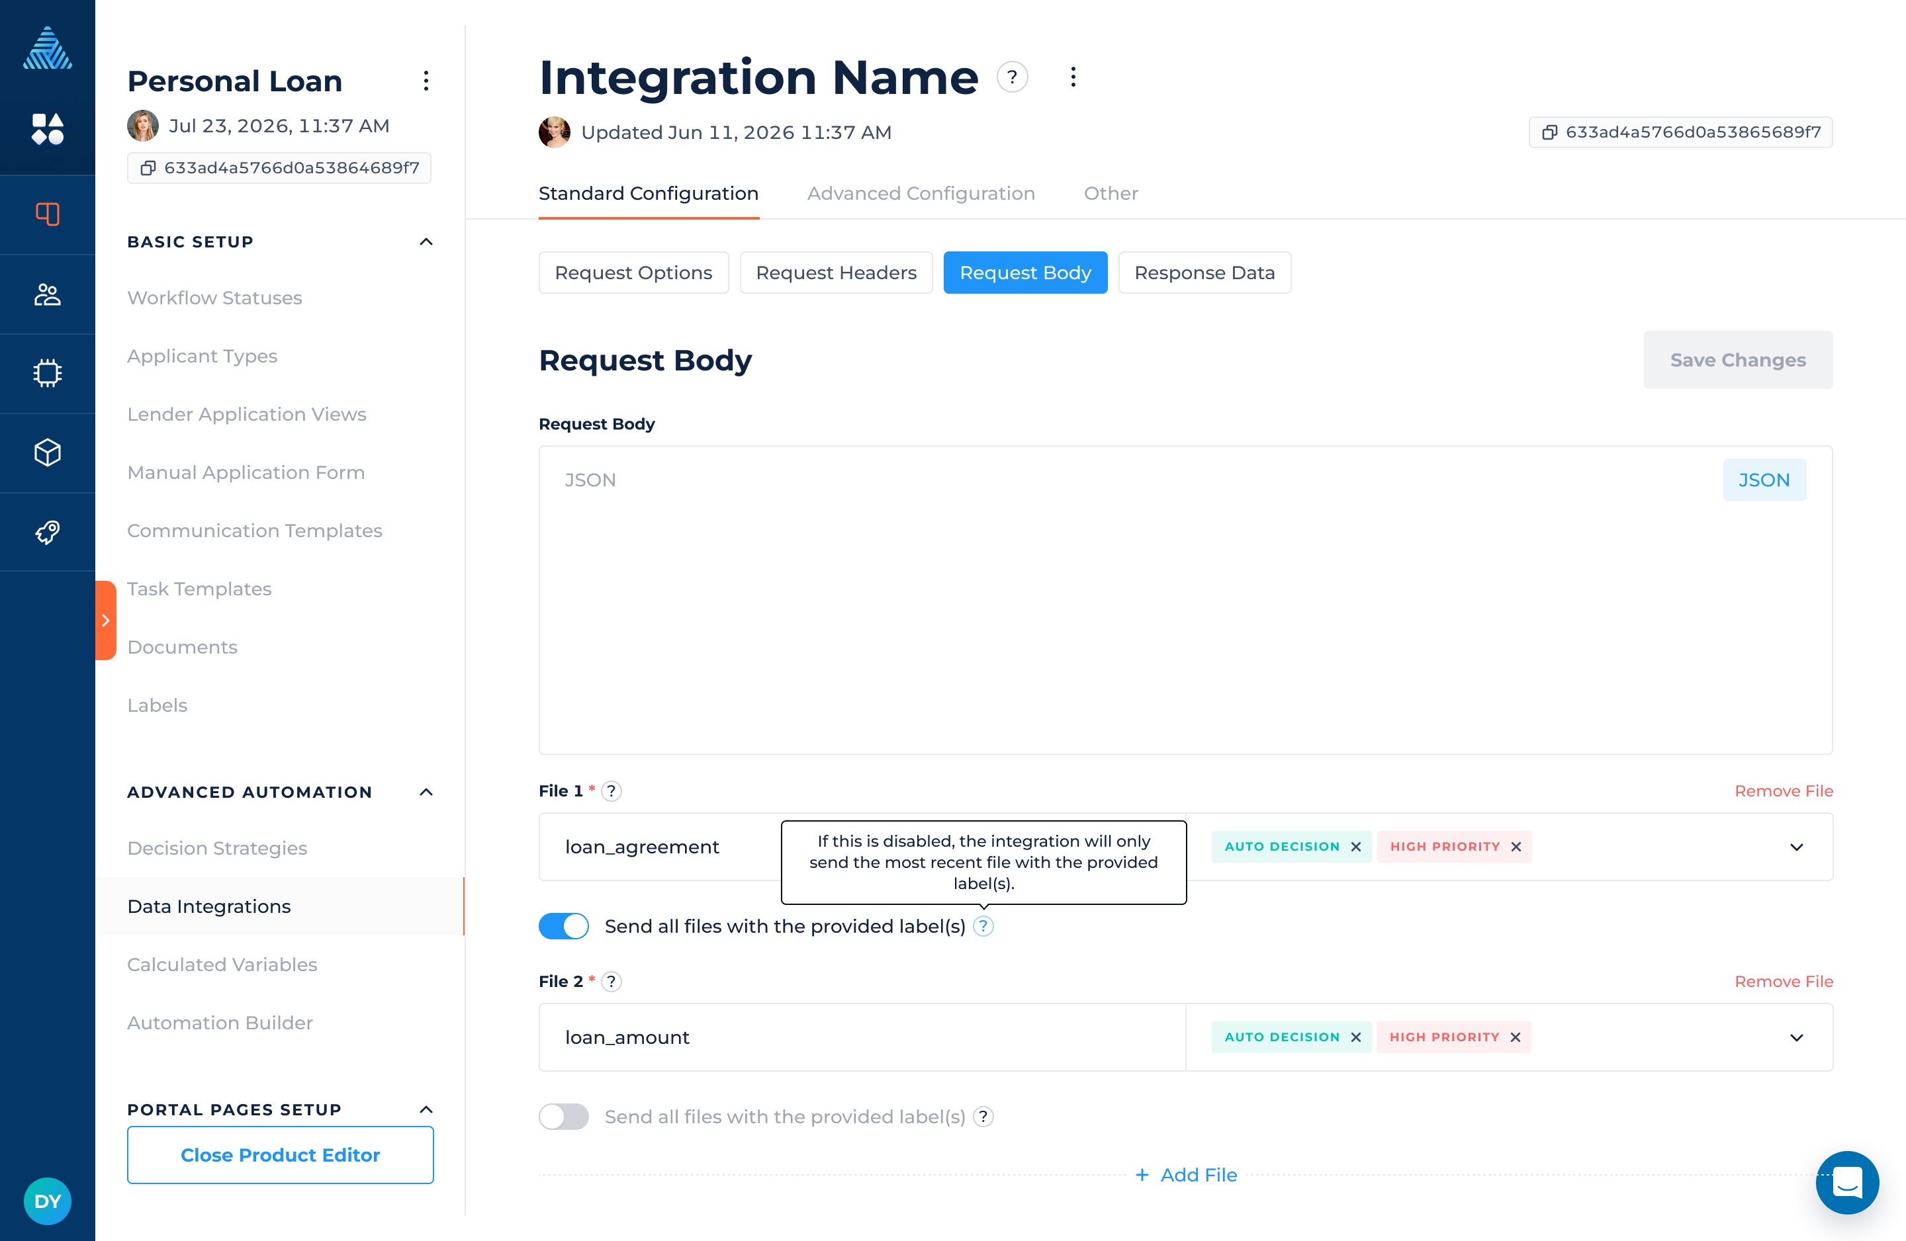Open File 1 labels dropdown chevron
Screen dimensions: 1906x1241
tap(1796, 847)
